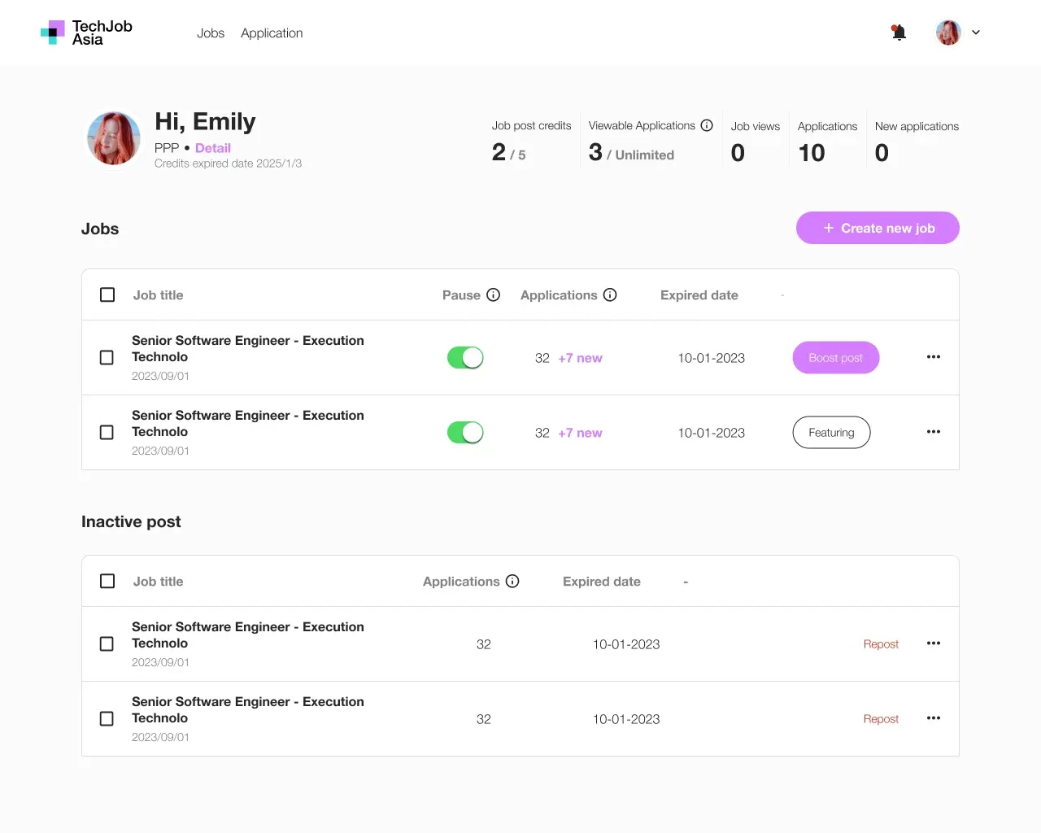This screenshot has width=1041, height=833.
Task: Click info icon beside Viewable Applications
Action: (x=707, y=125)
